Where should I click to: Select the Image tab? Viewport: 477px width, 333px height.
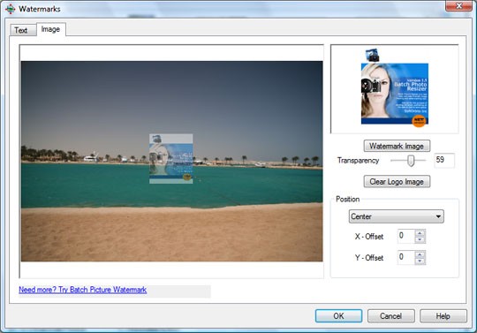50,29
